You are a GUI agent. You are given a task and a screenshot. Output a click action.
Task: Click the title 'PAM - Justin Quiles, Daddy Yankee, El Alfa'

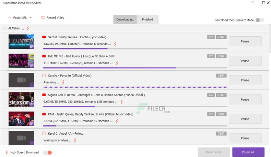click(x=76, y=114)
